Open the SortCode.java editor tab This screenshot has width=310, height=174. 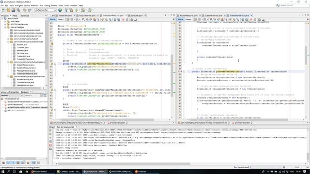(x=137, y=15)
